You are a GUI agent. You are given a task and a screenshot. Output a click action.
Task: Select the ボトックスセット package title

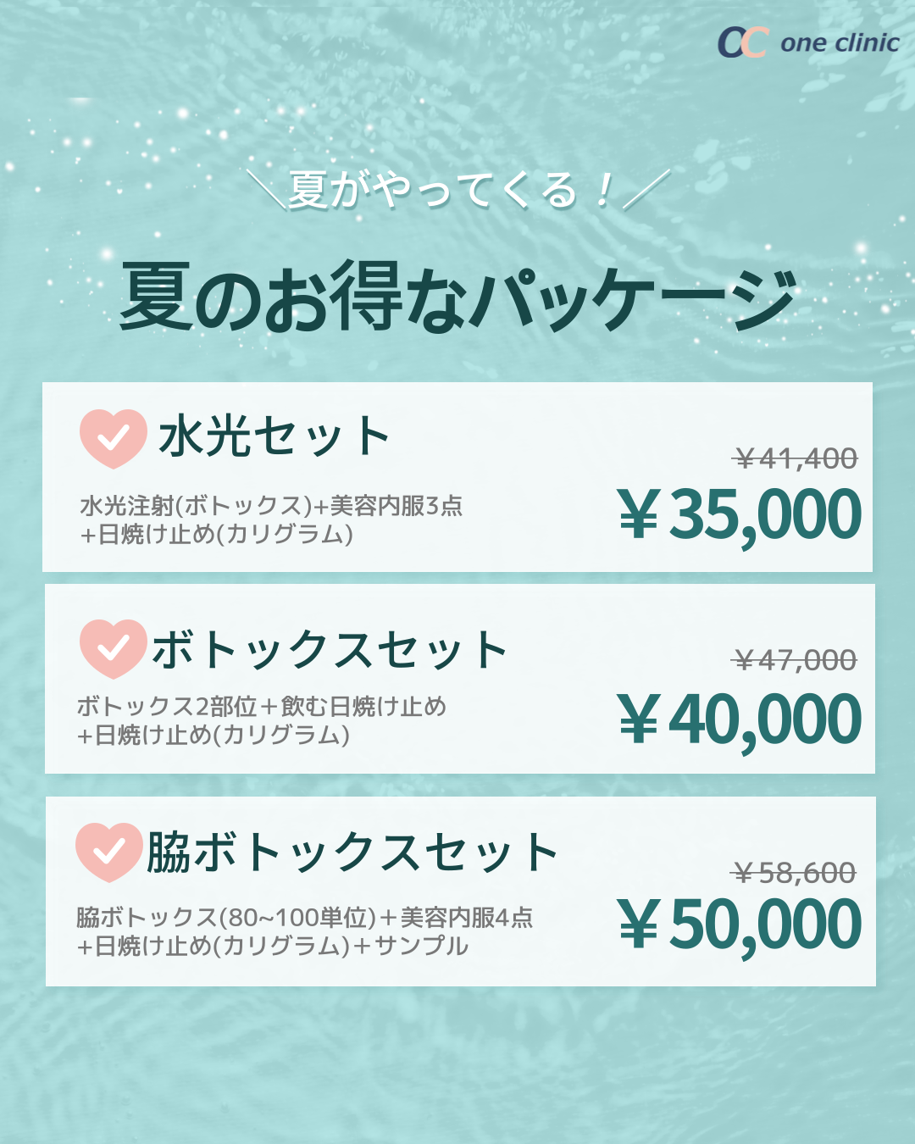click(329, 650)
